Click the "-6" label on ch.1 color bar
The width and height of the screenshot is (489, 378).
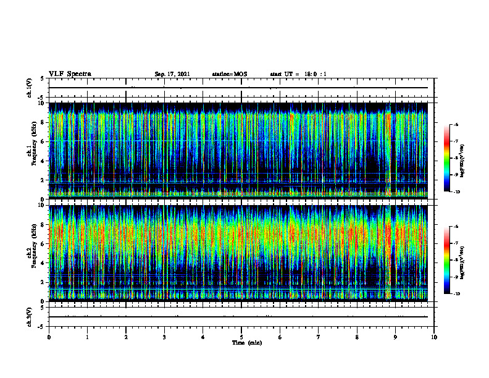(456, 124)
